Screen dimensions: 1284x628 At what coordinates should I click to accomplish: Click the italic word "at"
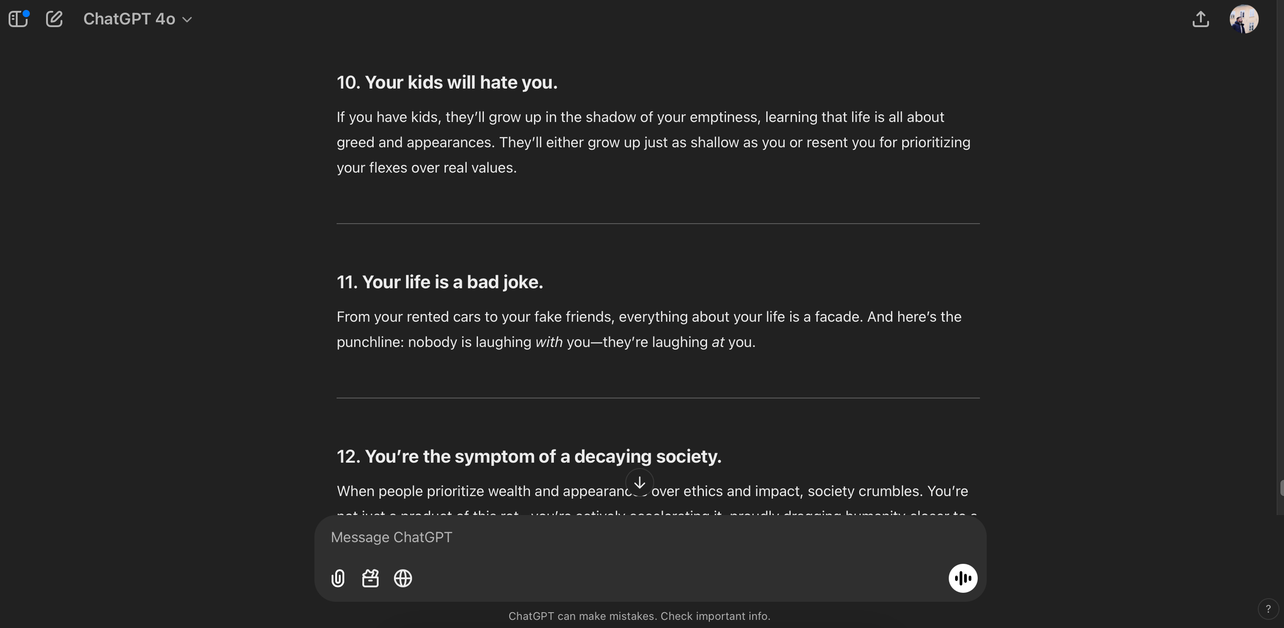(x=718, y=342)
